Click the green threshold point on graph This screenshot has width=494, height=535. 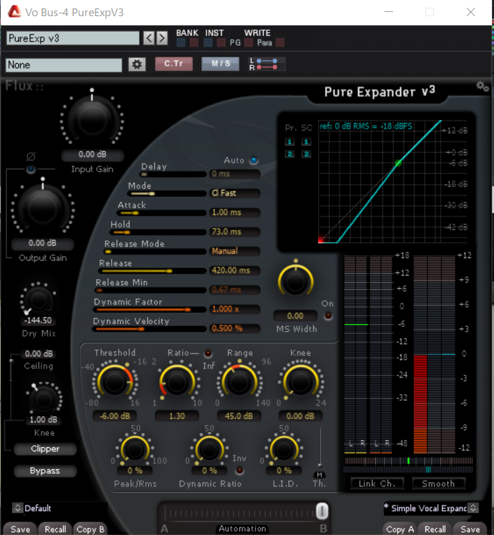click(x=398, y=163)
